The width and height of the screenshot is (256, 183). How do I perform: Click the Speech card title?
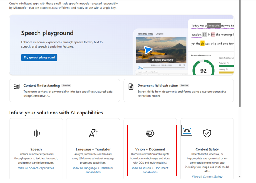point(36,149)
